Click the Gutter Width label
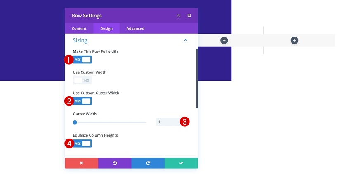The width and height of the screenshot is (363, 183). (85, 114)
